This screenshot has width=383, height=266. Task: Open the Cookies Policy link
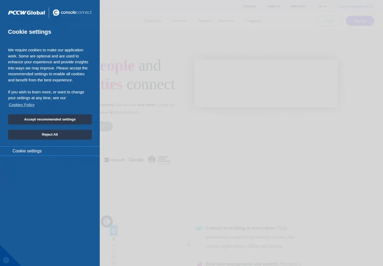(x=22, y=105)
